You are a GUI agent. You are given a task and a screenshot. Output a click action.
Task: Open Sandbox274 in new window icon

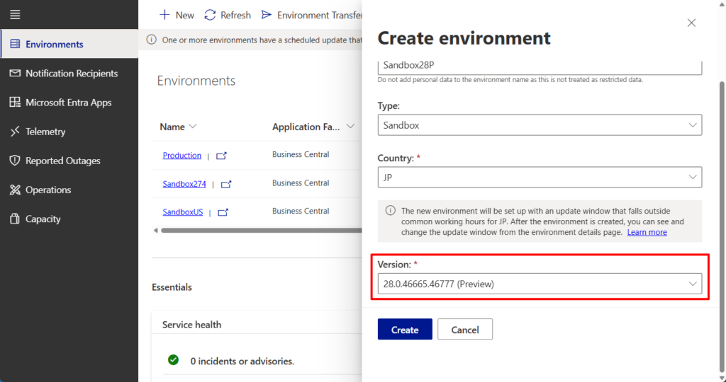[226, 184]
